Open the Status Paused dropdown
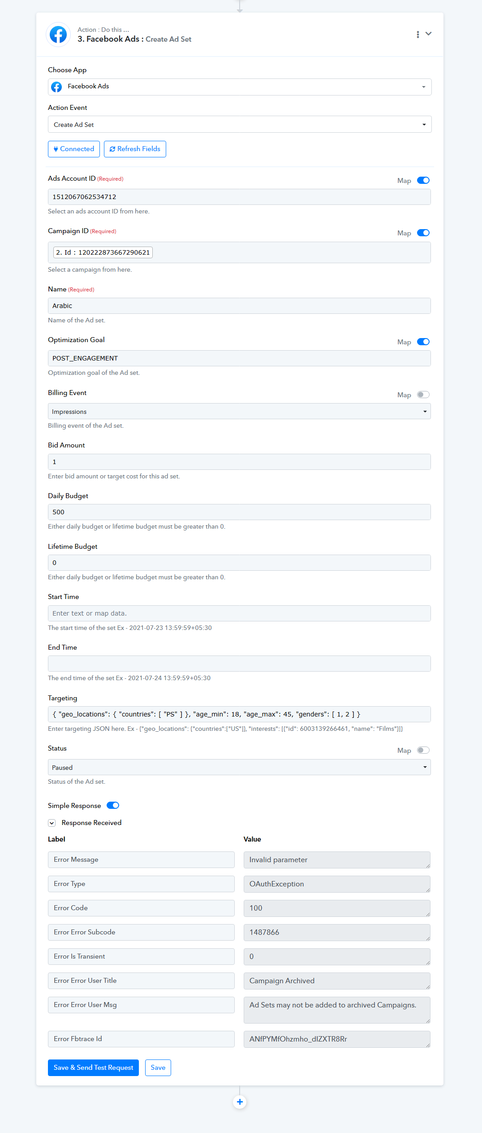 (239, 767)
